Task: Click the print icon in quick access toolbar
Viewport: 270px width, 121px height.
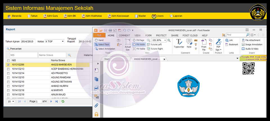Action: pos(110,30)
